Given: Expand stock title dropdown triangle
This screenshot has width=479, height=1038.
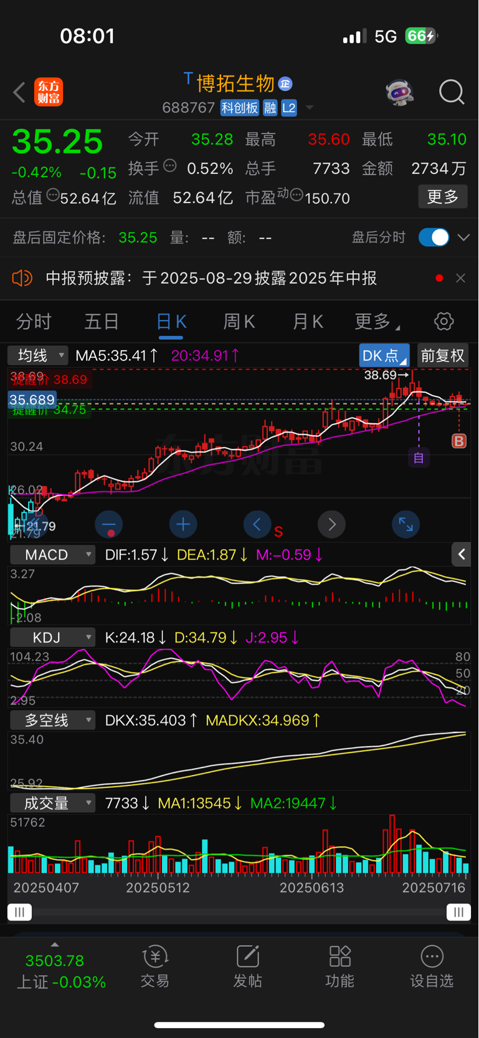Looking at the screenshot, I should 309,108.
